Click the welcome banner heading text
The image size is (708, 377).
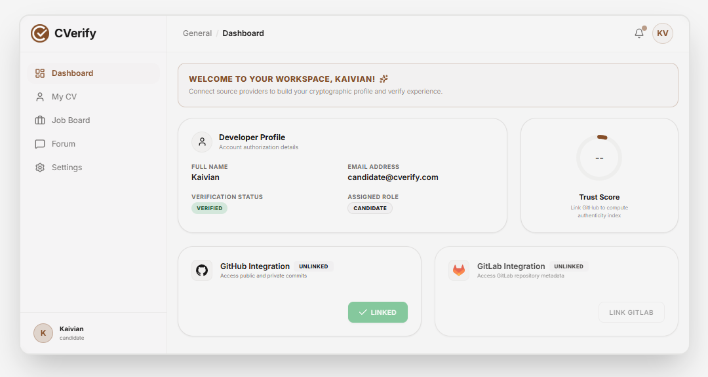pyautogui.click(x=282, y=79)
